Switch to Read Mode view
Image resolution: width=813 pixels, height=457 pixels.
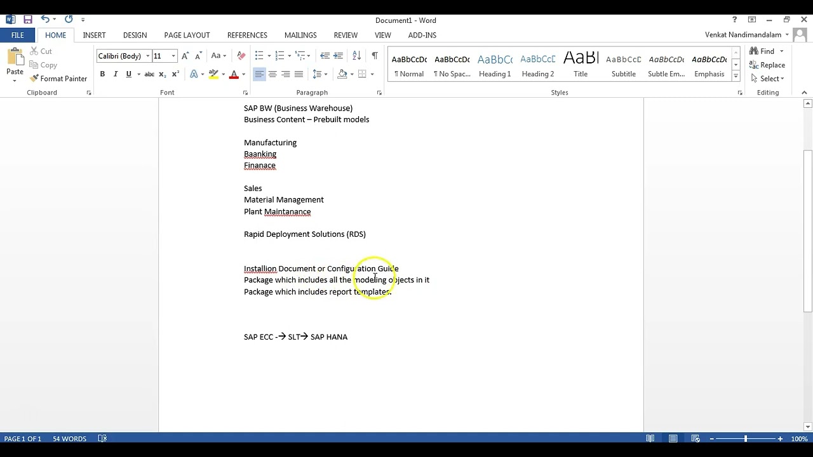coord(650,439)
